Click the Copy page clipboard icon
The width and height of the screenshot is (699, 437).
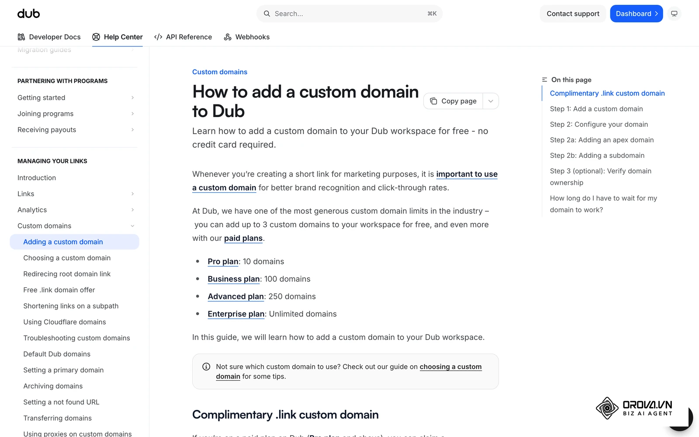433,101
